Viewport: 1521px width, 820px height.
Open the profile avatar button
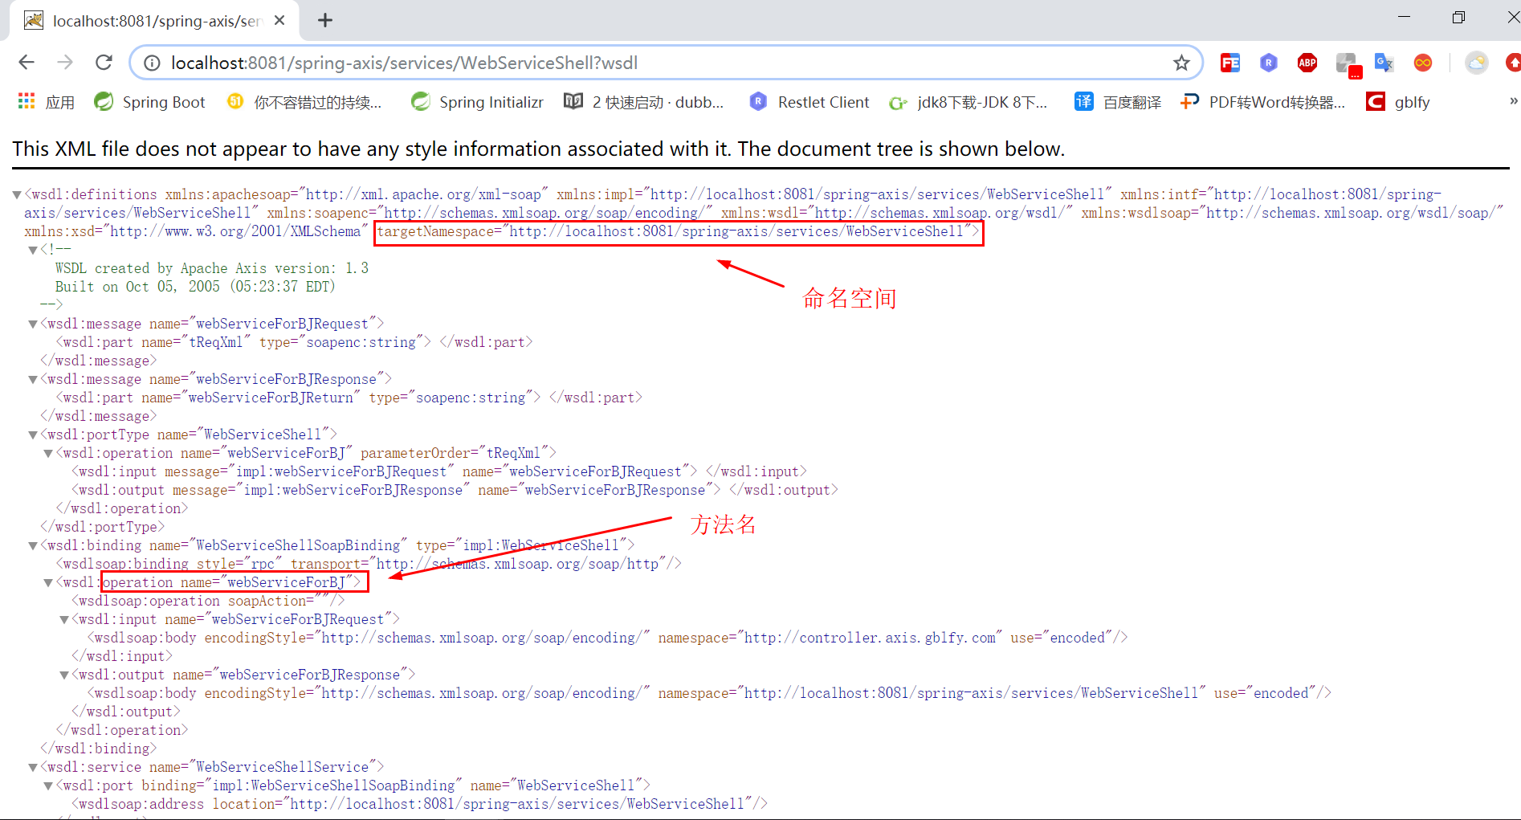click(1477, 63)
